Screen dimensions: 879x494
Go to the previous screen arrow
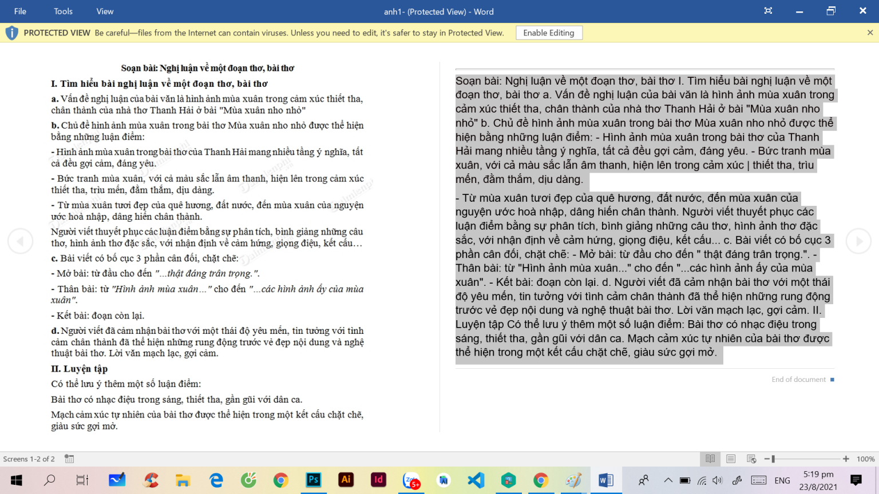pyautogui.click(x=20, y=241)
